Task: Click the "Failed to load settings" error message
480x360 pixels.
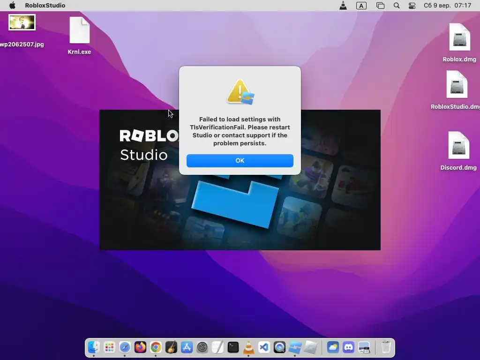Action: coord(240,131)
